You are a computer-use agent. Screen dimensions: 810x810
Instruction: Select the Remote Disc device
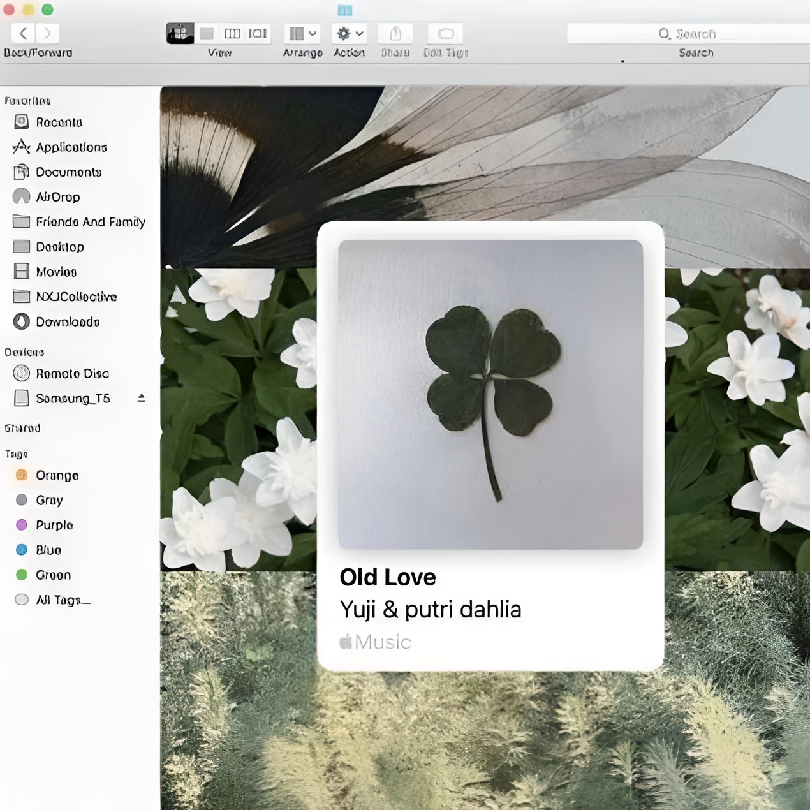tap(71, 374)
